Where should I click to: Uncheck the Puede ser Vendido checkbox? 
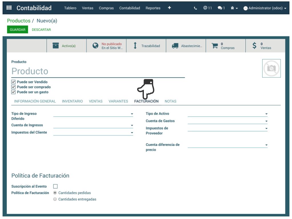[x=13, y=82]
